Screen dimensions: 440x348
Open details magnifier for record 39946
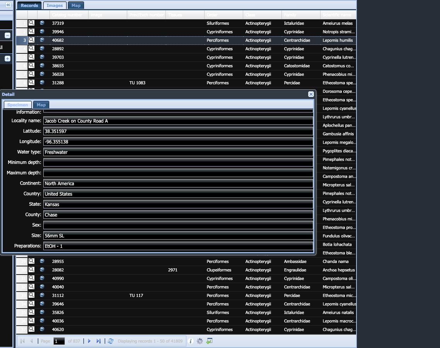point(31,31)
